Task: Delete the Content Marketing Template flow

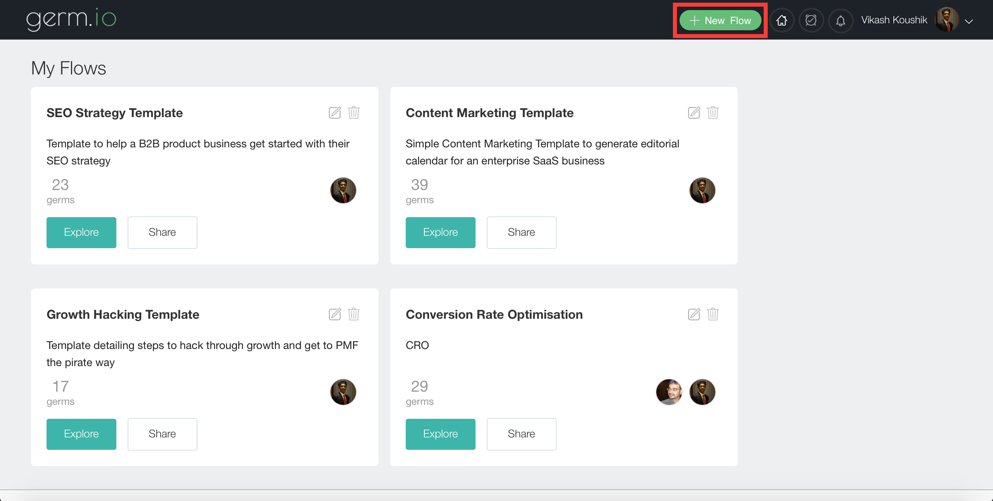Action: coord(713,112)
